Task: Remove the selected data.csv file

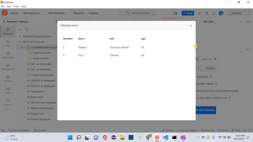Action: (x=215, y=59)
